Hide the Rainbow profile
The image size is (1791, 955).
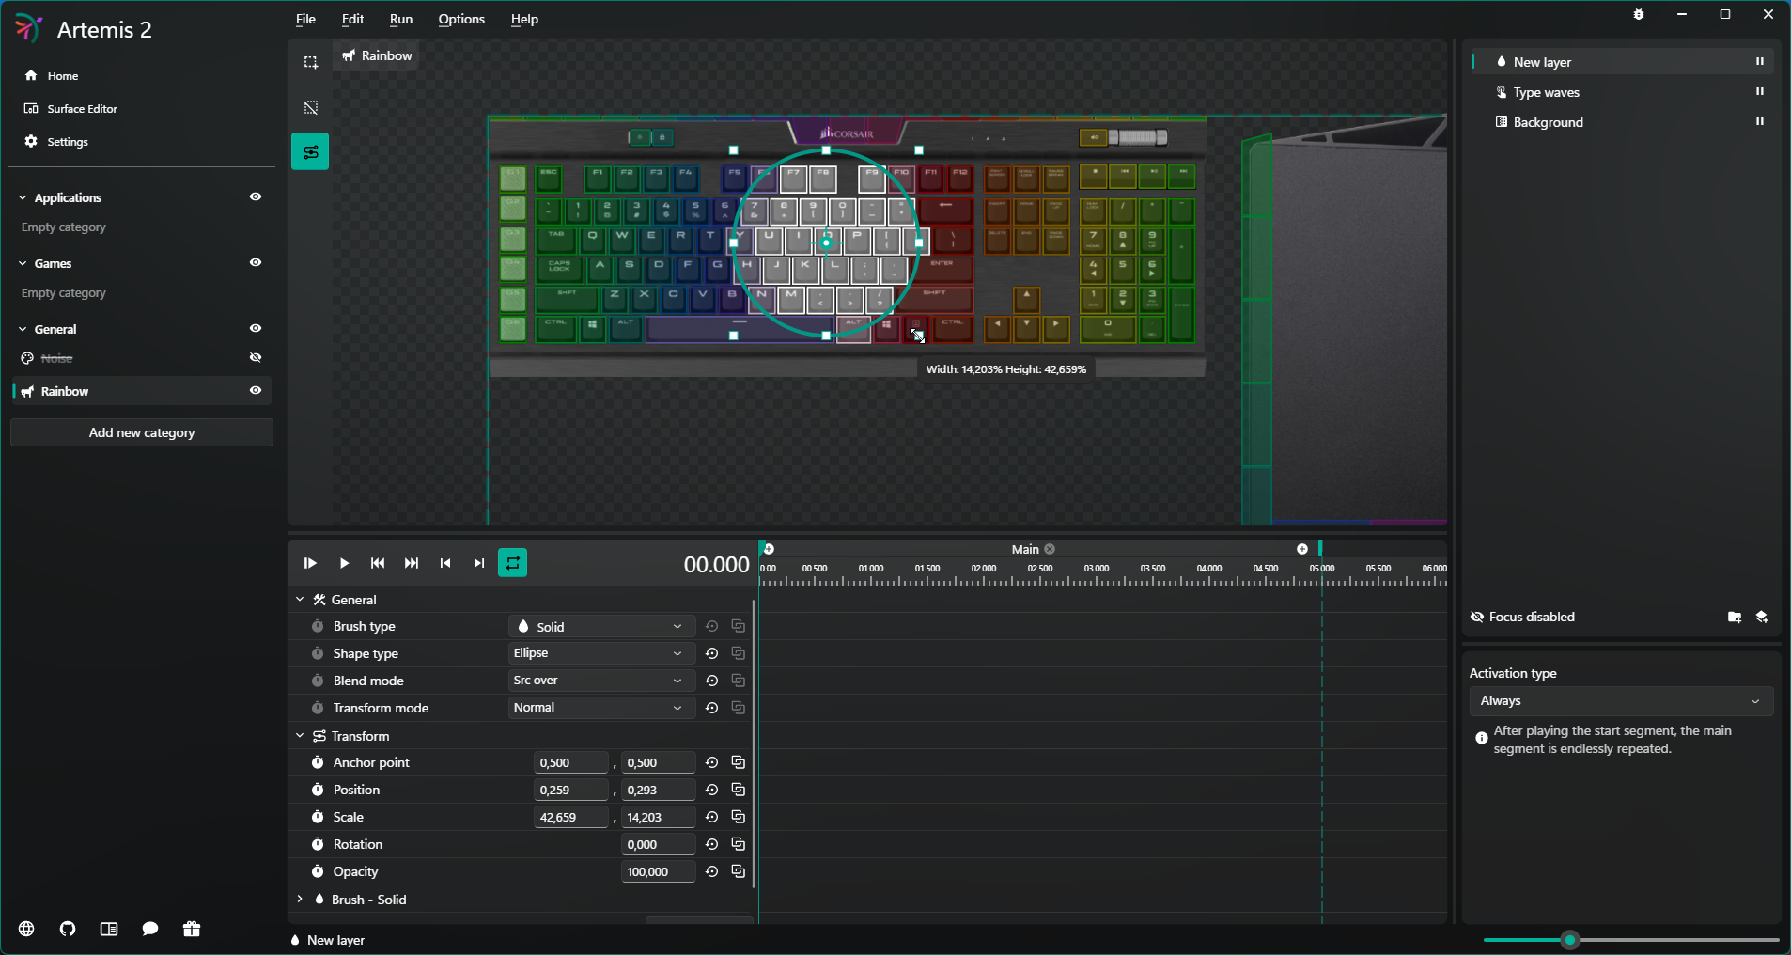tap(256, 390)
